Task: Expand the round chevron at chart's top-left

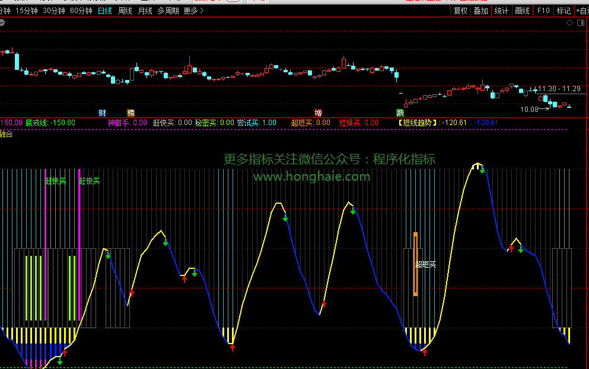Action: coord(2,23)
